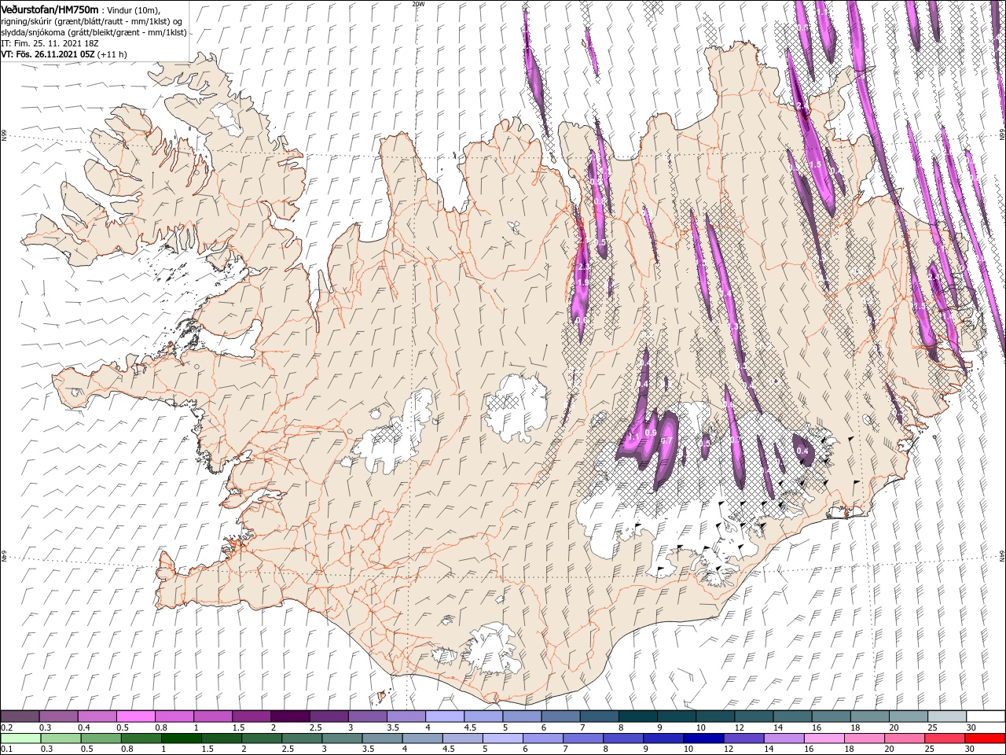This screenshot has height=755, width=1006.
Task: Pick the upper-row swatch between 12 and 14
Action: [x=754, y=716]
